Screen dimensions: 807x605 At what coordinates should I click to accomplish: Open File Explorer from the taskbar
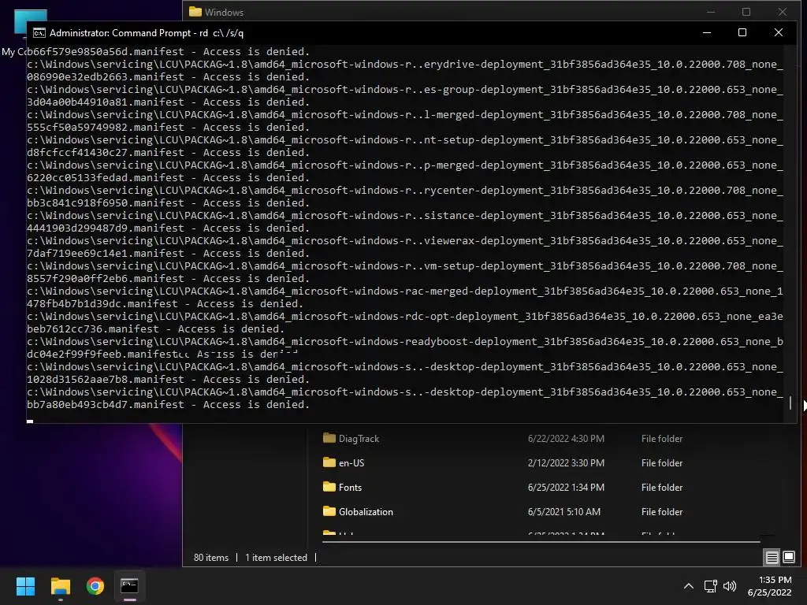[x=60, y=586]
